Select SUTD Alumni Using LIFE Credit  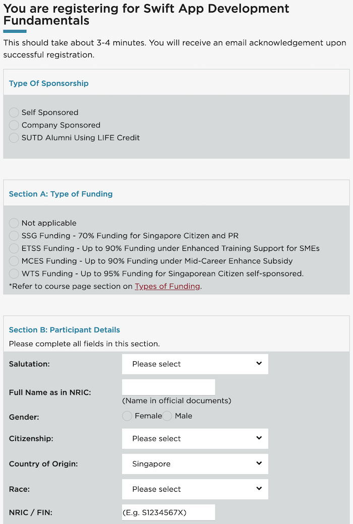pyautogui.click(x=14, y=138)
